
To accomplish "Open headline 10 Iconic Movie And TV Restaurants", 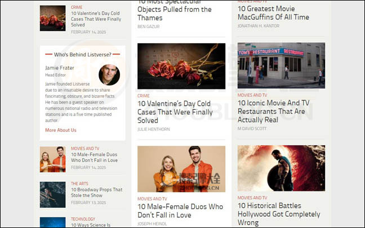I will [x=274, y=111].
